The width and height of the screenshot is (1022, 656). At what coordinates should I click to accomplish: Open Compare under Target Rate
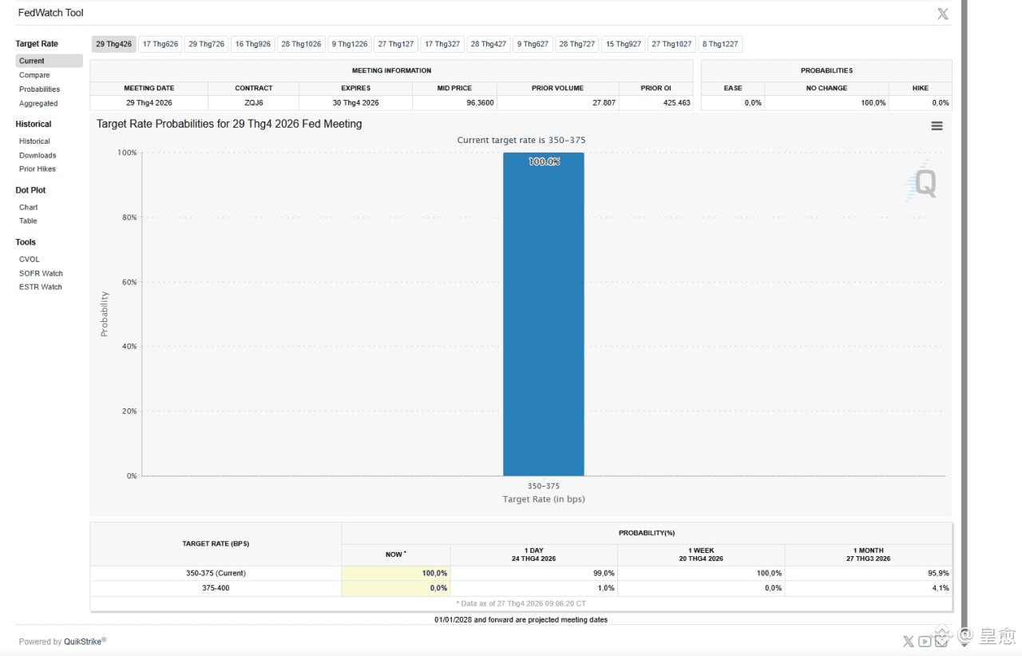click(34, 75)
